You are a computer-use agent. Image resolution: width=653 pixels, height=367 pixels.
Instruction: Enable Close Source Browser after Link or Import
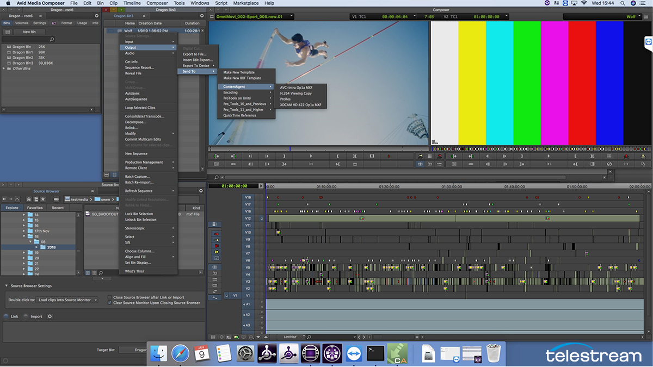coord(110,297)
